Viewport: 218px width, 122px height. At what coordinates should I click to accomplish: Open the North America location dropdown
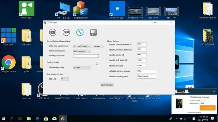tap(82, 51)
